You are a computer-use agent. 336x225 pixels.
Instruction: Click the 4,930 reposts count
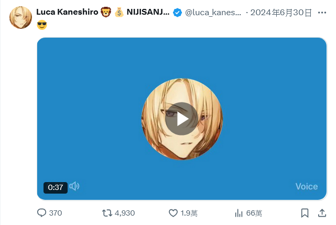click(x=125, y=213)
